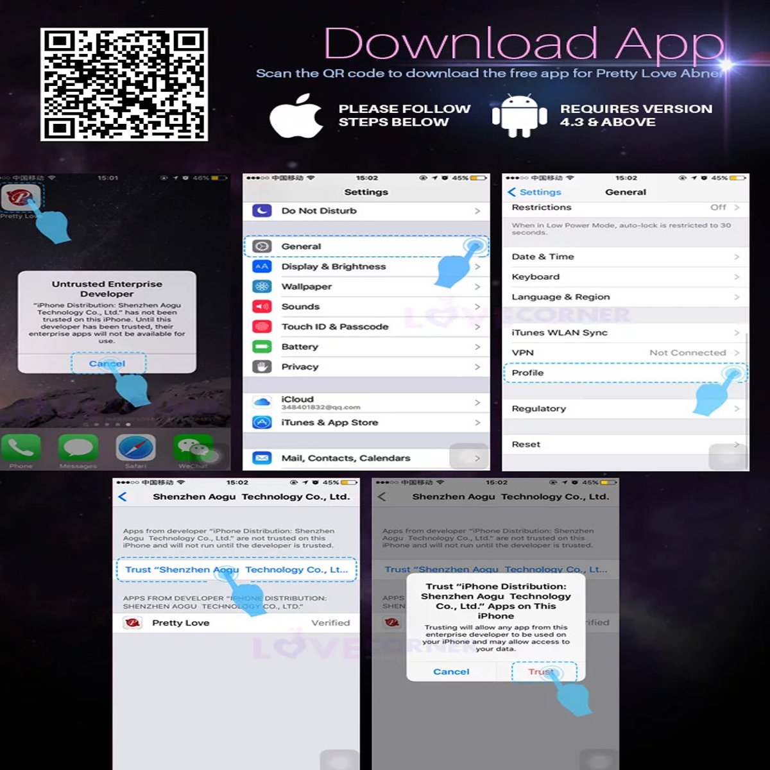The image size is (770, 770).
Task: Tap the "Verified" status beside Pretty Love
Action: pyautogui.click(x=330, y=622)
